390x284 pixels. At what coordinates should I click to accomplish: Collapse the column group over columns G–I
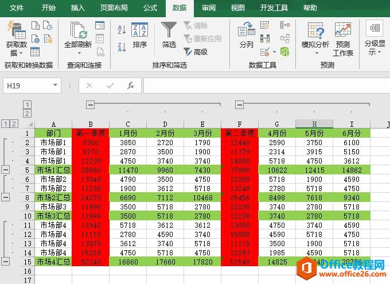239,105
